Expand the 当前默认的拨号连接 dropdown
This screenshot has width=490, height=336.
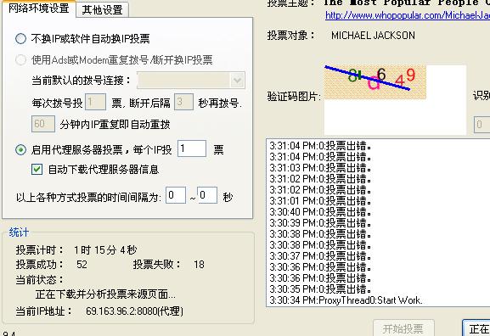pos(238,81)
